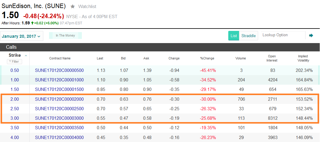Click the -34.52% change value
Screen dimensions: 320x142
(208, 80)
